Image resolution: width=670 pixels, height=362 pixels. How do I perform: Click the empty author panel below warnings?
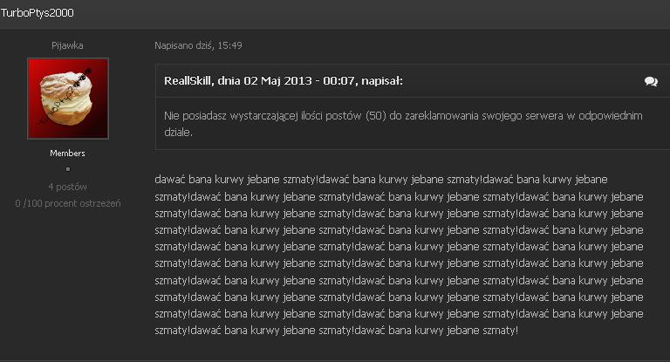[67, 282]
